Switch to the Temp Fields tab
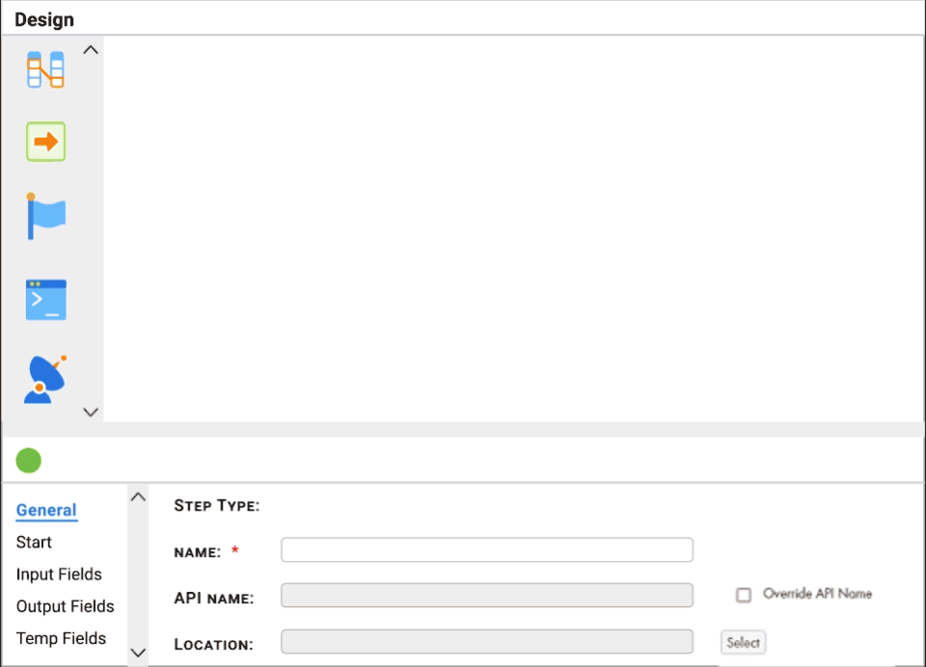 (60, 638)
